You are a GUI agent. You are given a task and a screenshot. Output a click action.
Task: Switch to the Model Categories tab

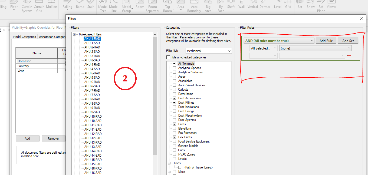(x=24, y=37)
